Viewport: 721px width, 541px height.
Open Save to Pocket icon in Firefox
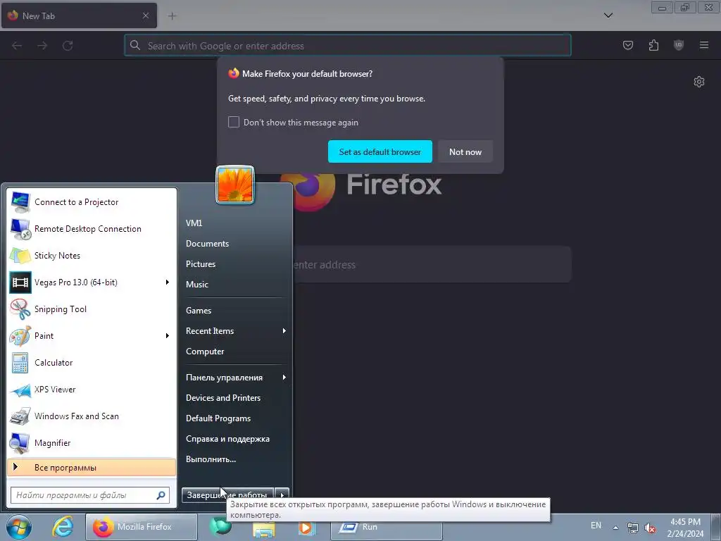627,45
